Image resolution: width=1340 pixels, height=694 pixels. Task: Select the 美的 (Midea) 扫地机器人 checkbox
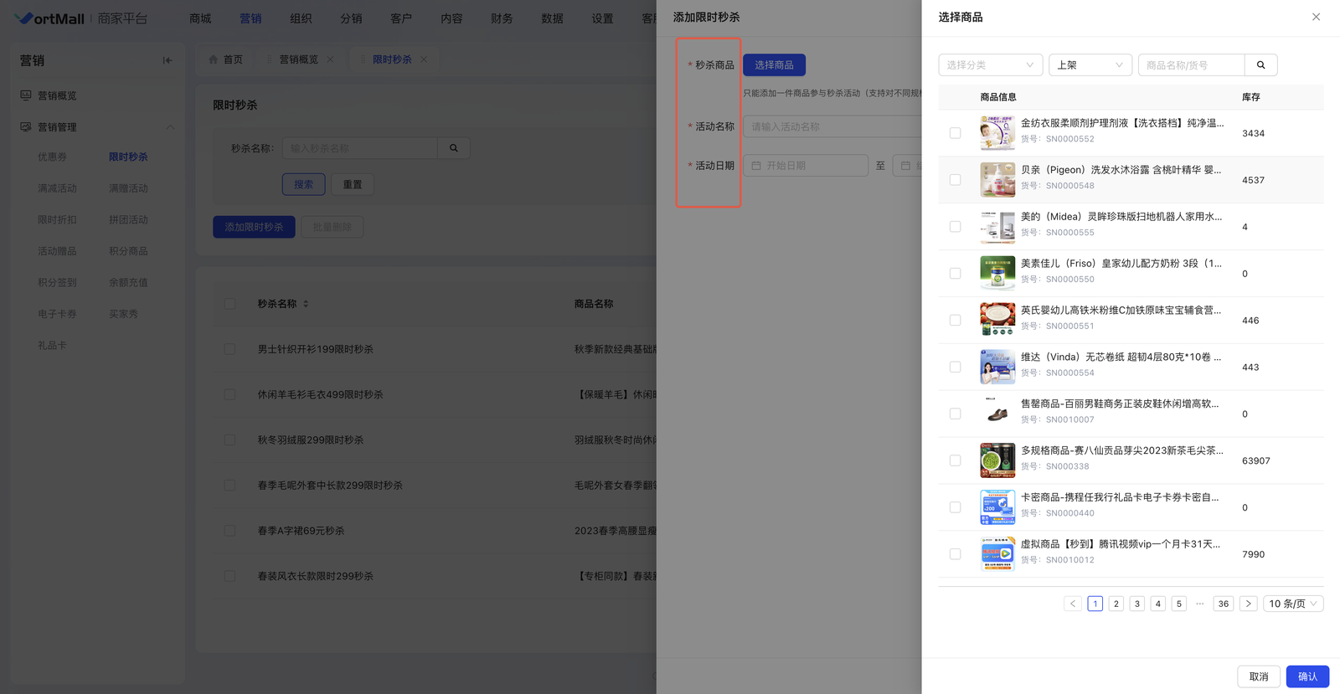[x=955, y=227]
